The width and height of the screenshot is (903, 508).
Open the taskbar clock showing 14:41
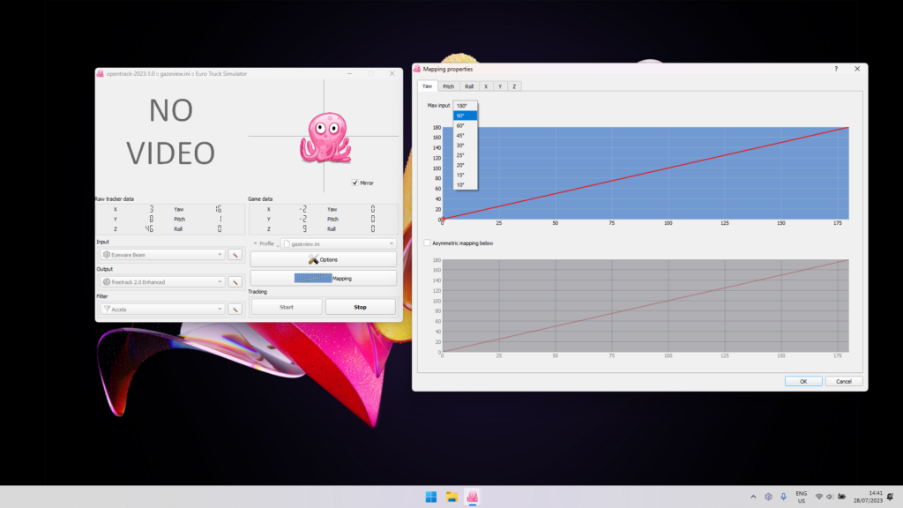[x=868, y=497]
